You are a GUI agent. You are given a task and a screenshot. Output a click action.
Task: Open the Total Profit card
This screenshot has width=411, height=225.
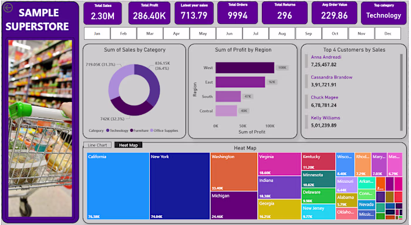pos(149,13)
